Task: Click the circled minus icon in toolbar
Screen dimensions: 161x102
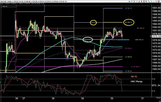Action: coord(144,2)
